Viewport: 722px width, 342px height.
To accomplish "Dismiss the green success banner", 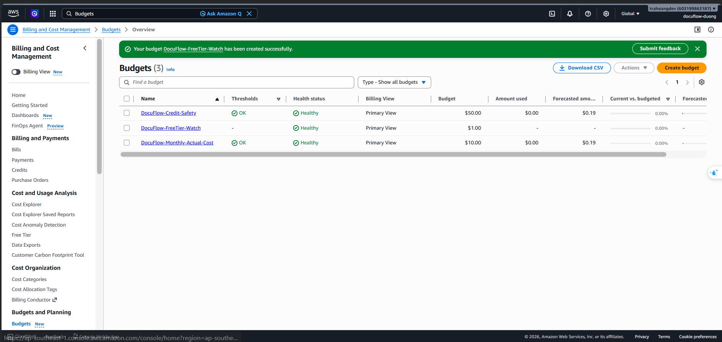I will point(697,49).
